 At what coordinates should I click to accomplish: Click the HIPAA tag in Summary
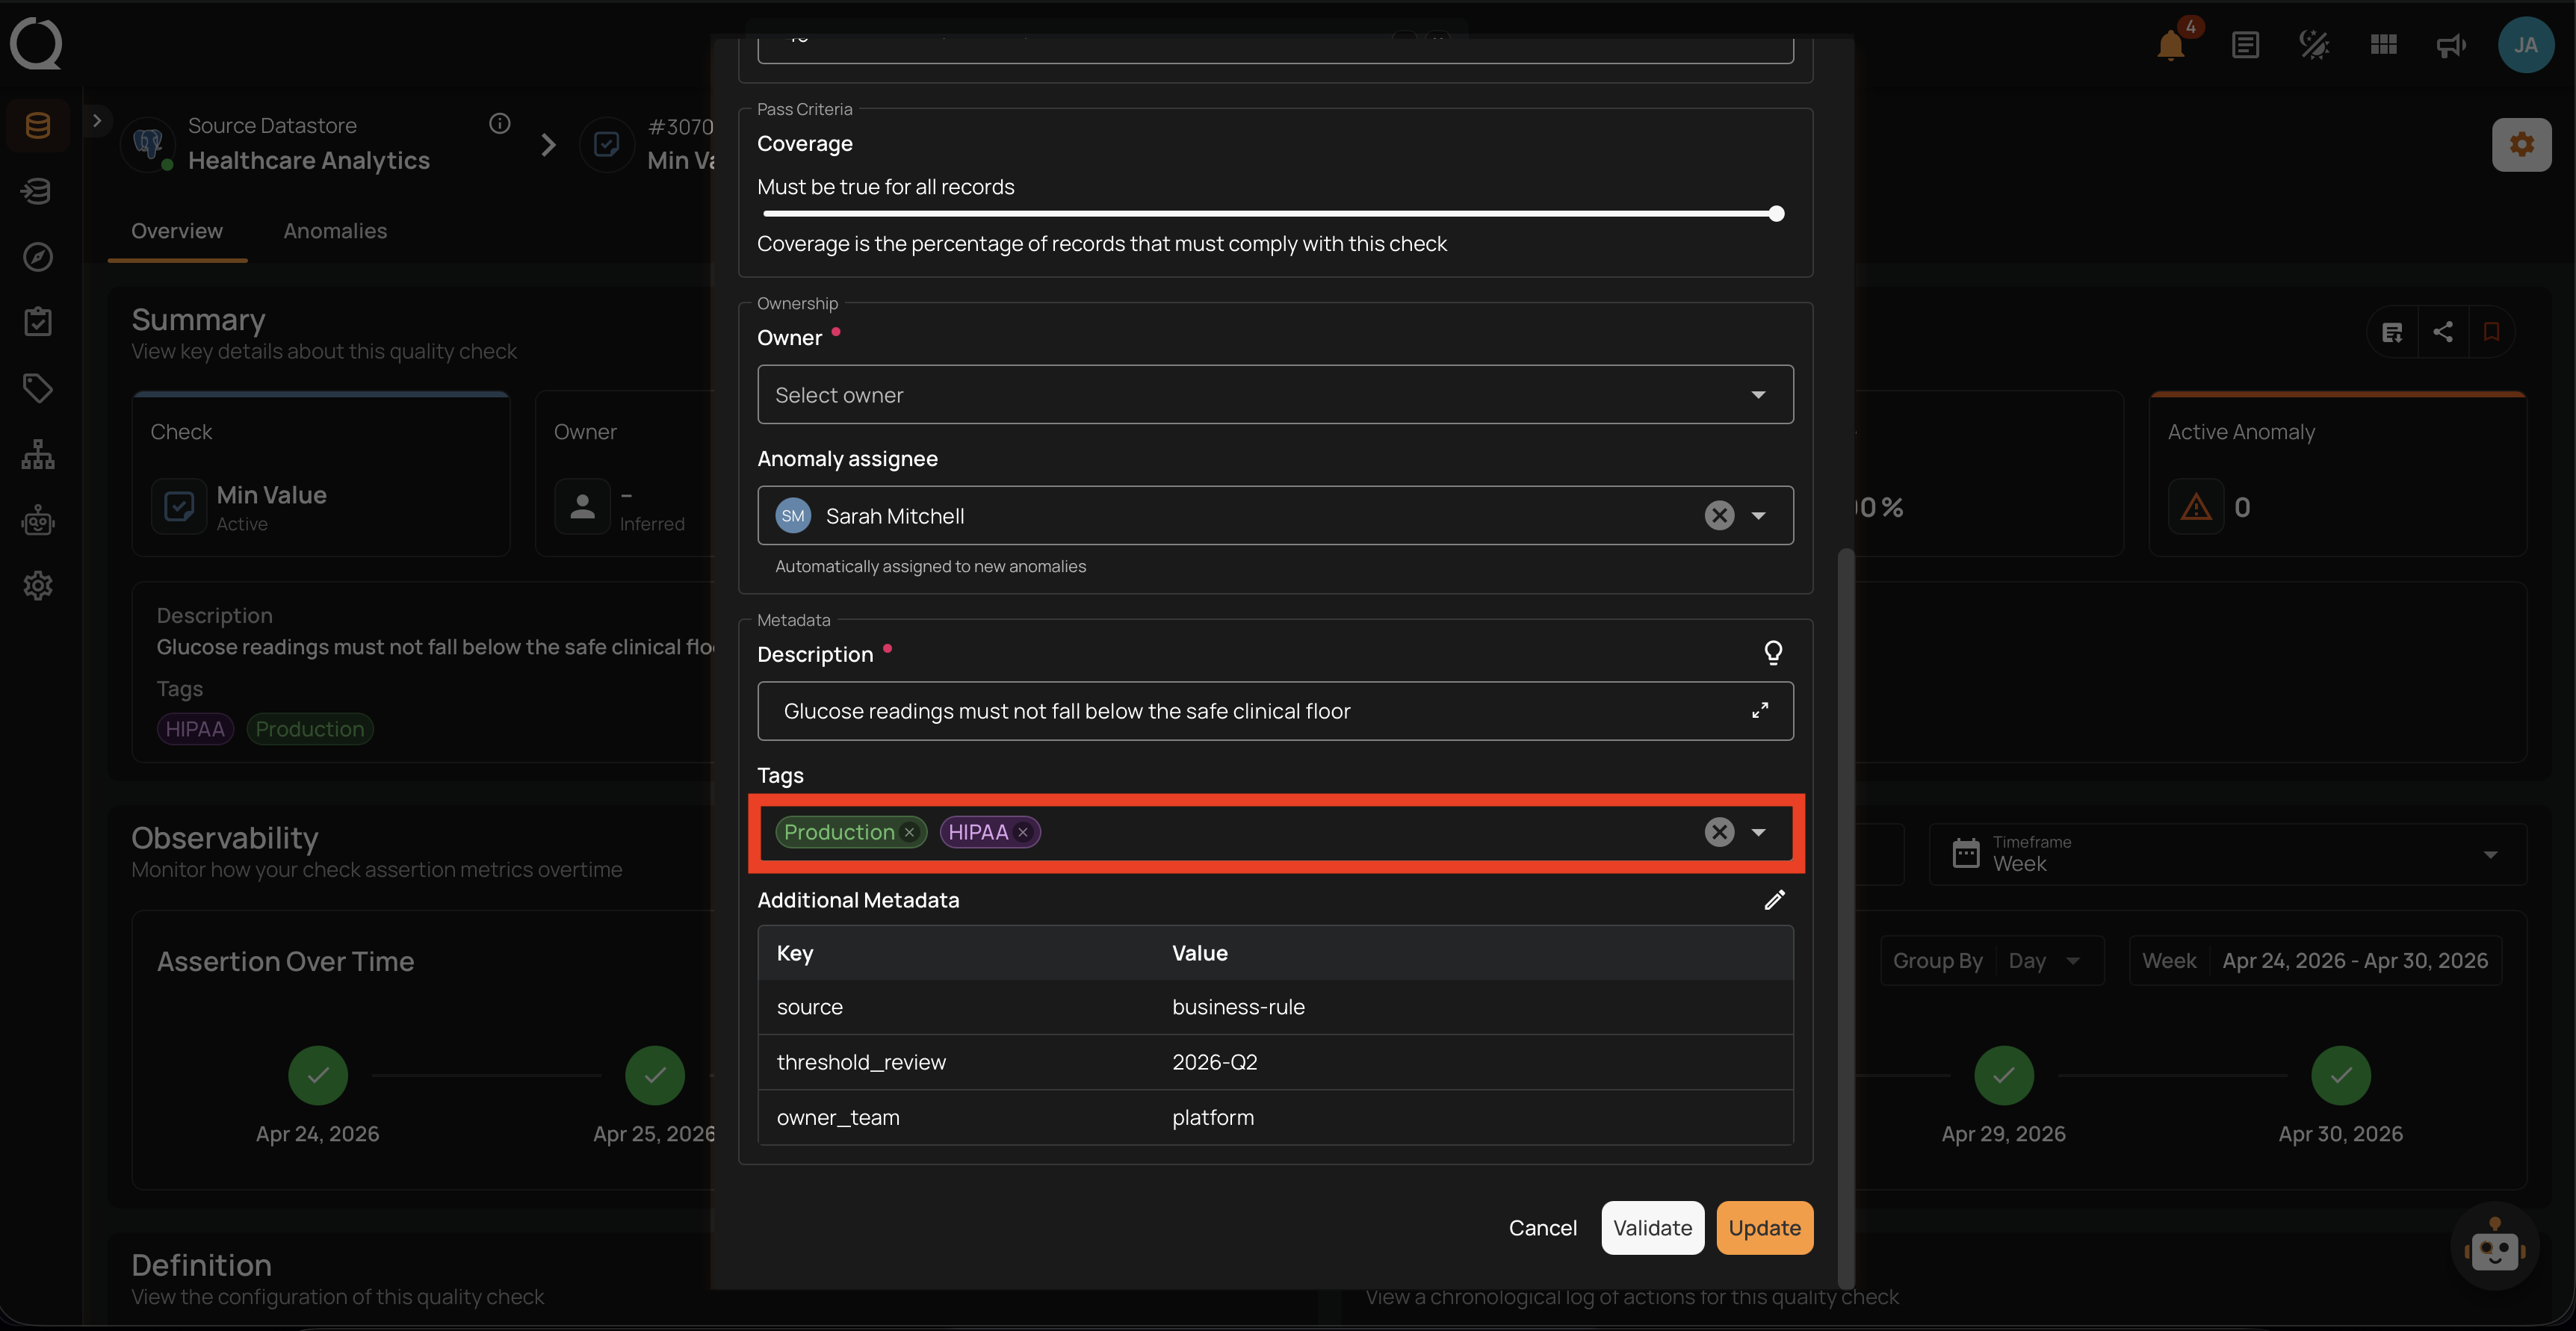[x=195, y=729]
